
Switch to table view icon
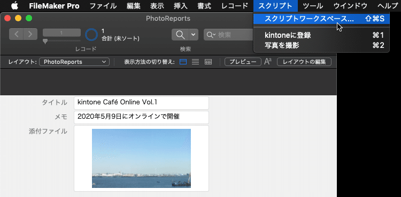pos(208,62)
